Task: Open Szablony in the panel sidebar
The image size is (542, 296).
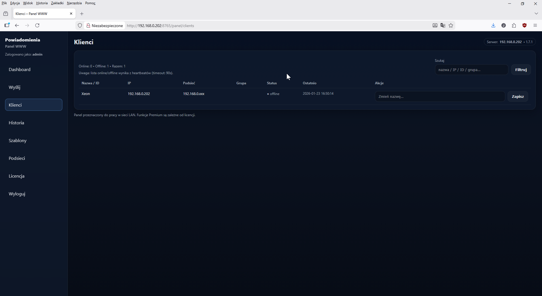Action: coord(18,140)
